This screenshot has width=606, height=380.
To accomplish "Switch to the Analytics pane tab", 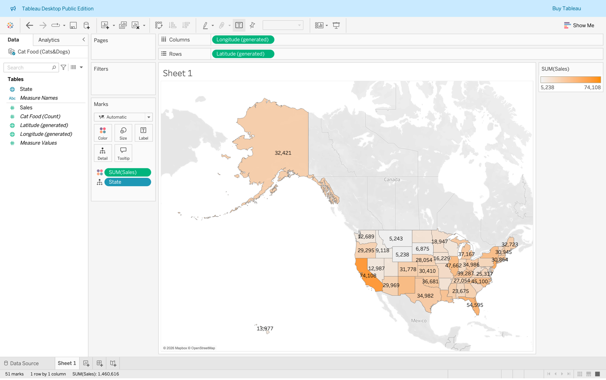I will pyautogui.click(x=49, y=40).
